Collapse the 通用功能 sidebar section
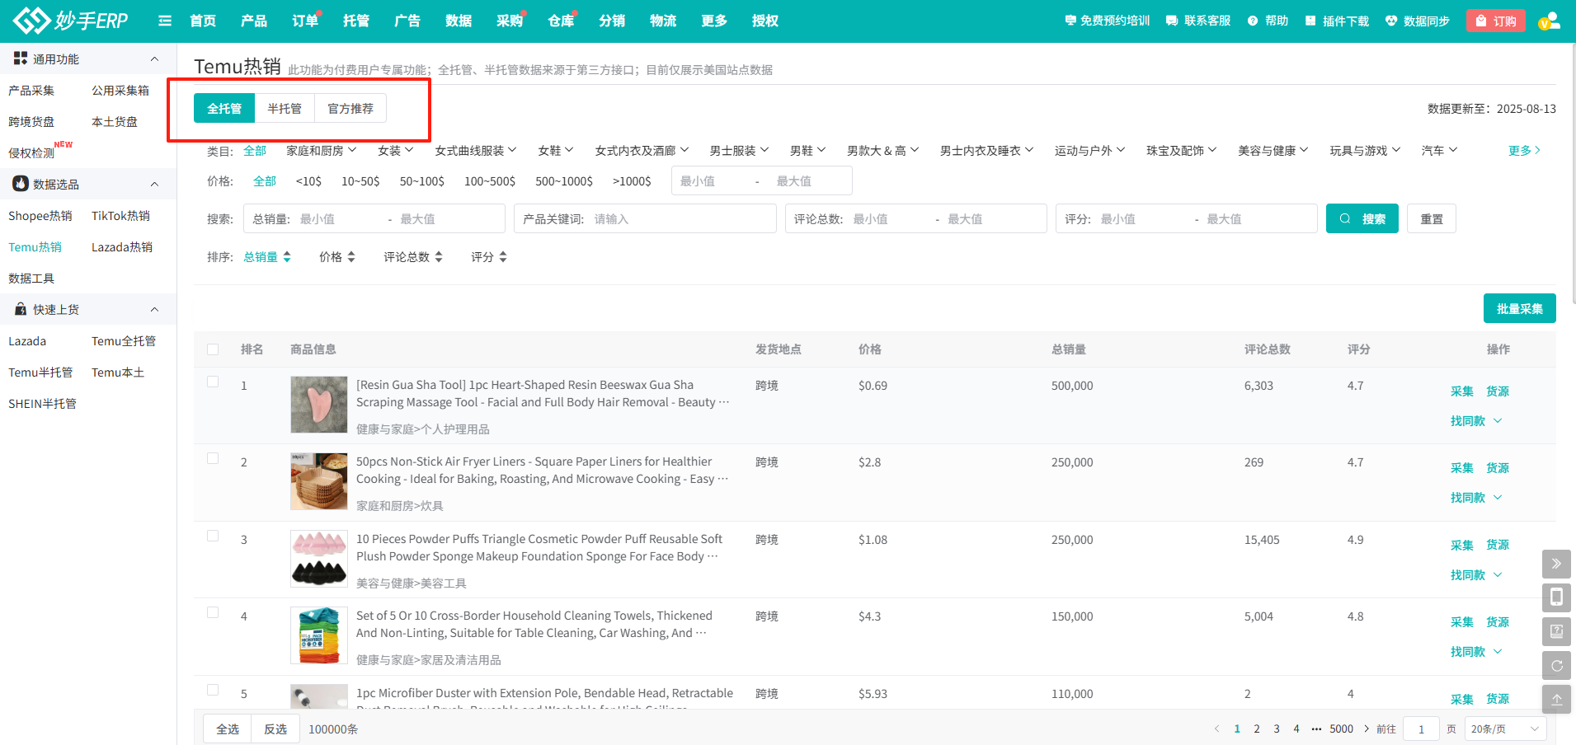This screenshot has width=1576, height=745. tap(154, 59)
